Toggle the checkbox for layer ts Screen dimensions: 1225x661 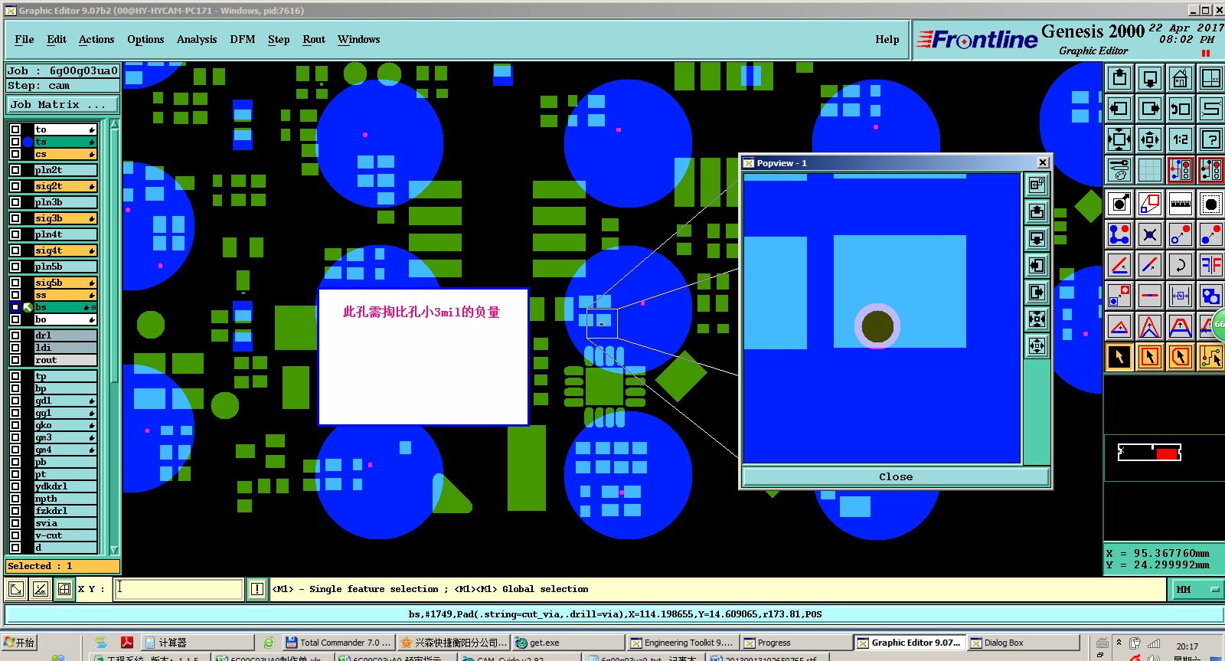tap(15, 142)
